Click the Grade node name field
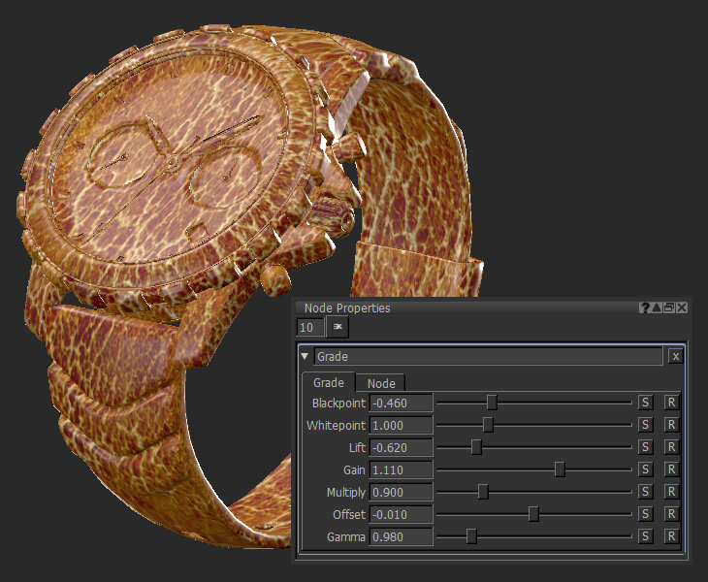708x582 pixels. [x=488, y=356]
